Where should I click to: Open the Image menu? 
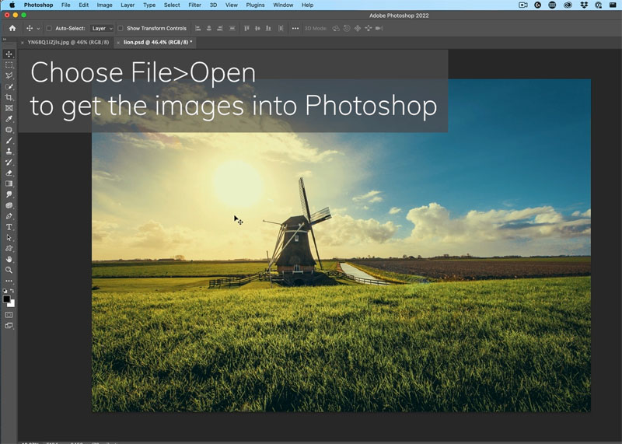(104, 5)
